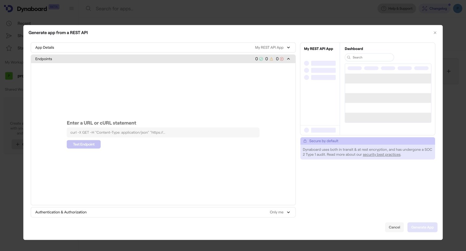466x251 pixels.
Task: Open Recent in the sidebar
Action: [x=24, y=23]
